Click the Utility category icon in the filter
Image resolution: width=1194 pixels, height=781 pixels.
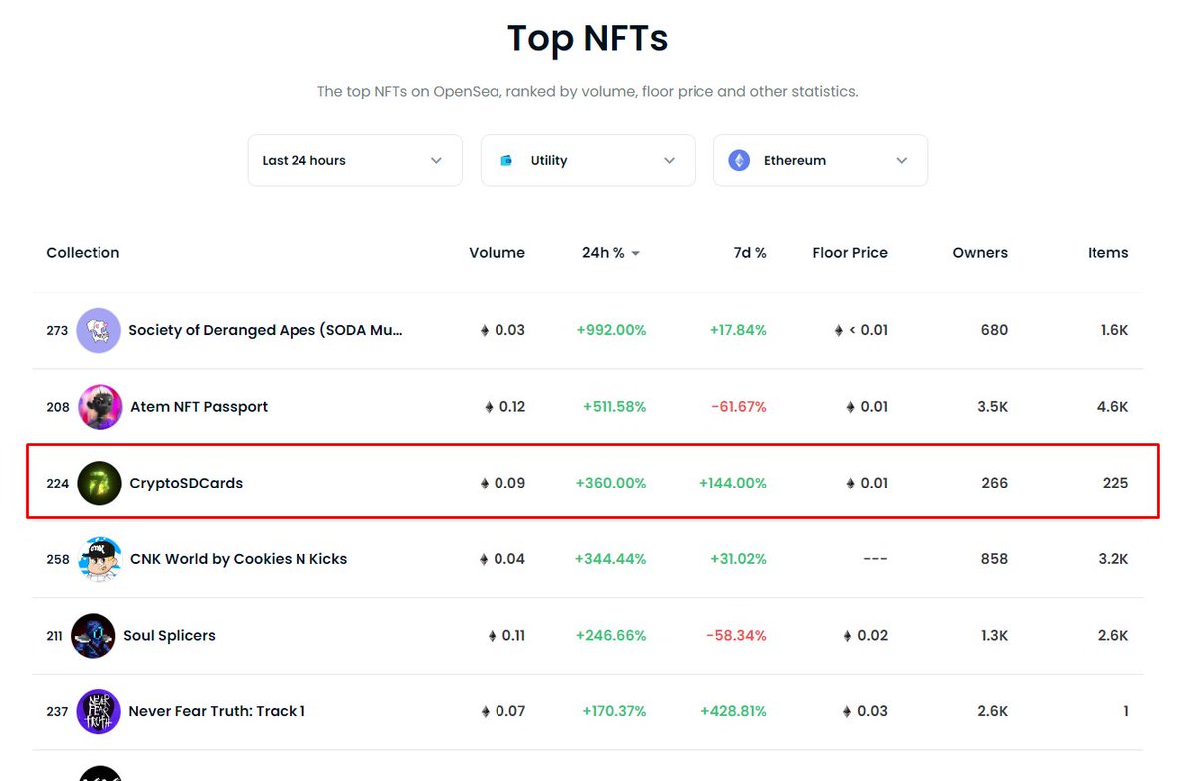coord(506,160)
